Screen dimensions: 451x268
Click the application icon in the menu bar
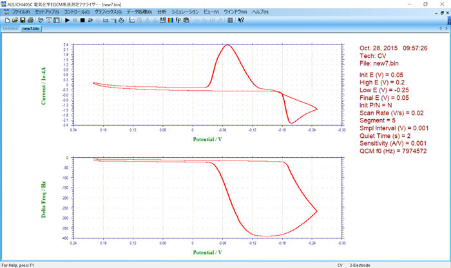6,12
